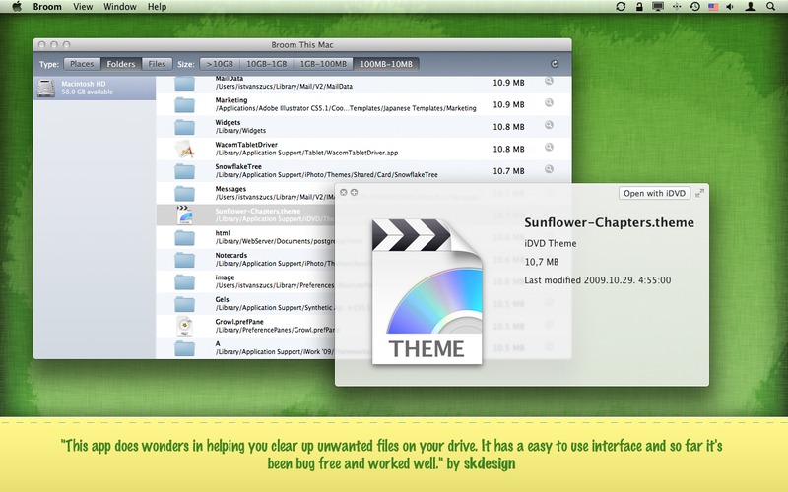This screenshot has height=492, width=788.
Task: Click the Open with iDVD button
Action: 654,194
